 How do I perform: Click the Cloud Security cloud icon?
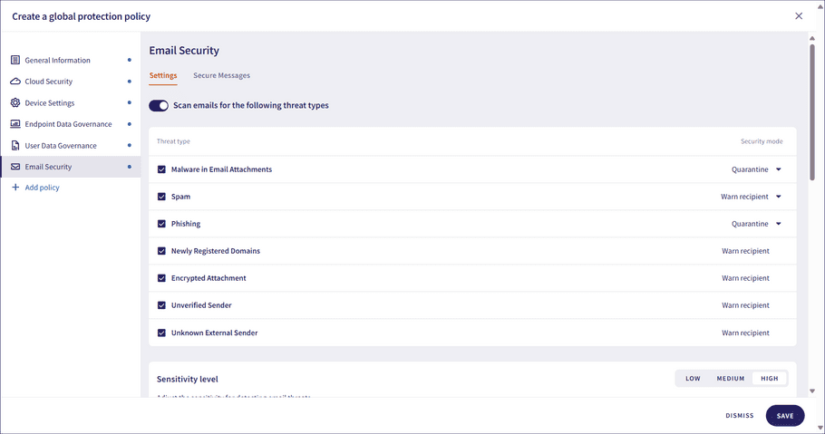[15, 82]
